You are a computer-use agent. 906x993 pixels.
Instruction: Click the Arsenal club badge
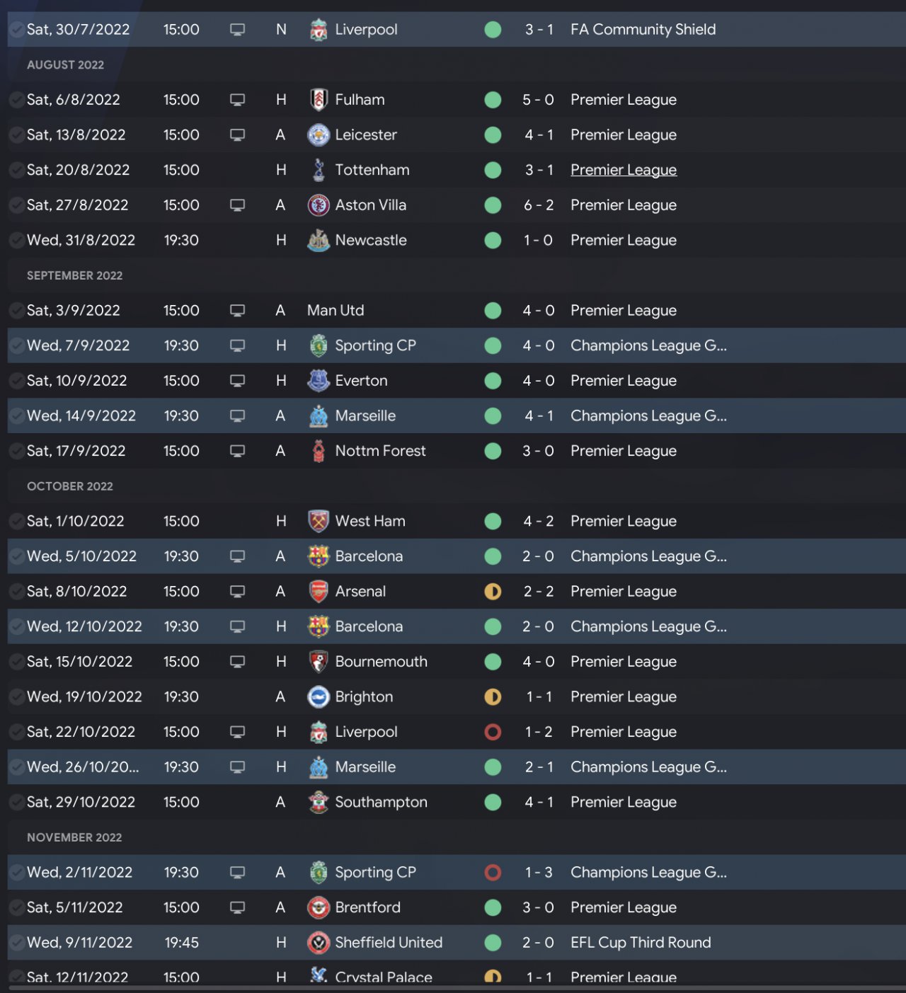(x=319, y=592)
